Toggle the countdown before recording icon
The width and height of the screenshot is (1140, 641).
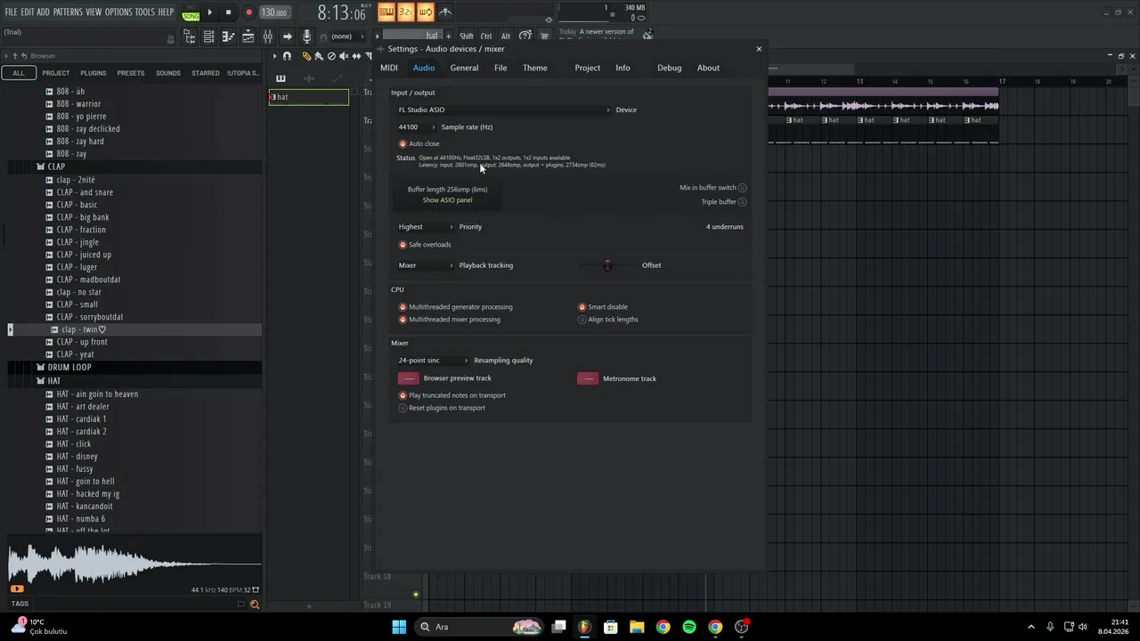click(x=405, y=12)
